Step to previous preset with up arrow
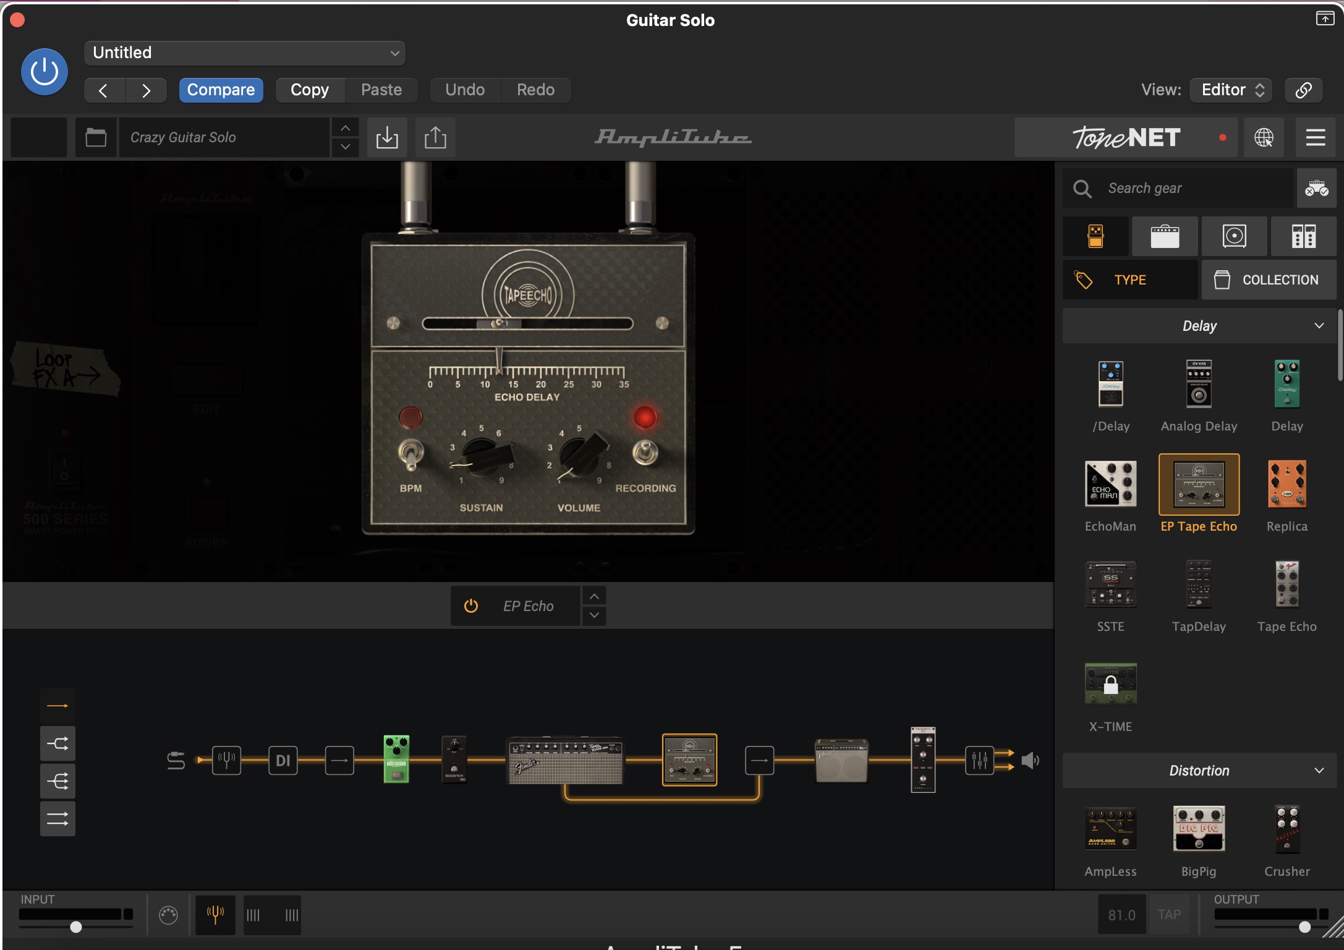Image resolution: width=1344 pixels, height=950 pixels. tap(346, 128)
